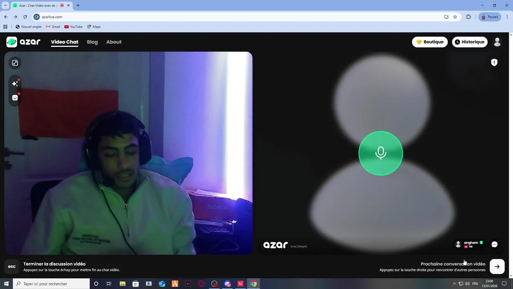Click the picture-in-picture resize icon on local video
Screen dimensions: 513x289
[15, 63]
